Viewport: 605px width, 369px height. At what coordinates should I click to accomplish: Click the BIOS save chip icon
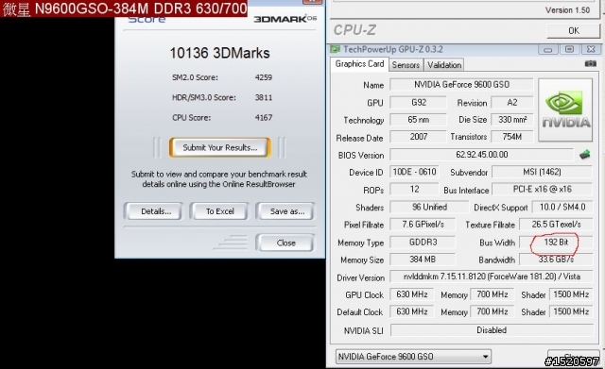585,155
